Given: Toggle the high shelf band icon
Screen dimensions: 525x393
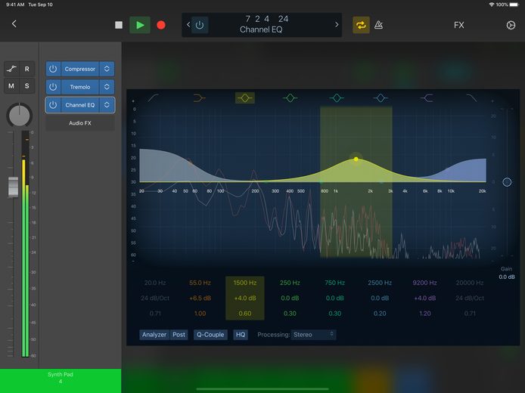Looking at the screenshot, I should pos(427,98).
